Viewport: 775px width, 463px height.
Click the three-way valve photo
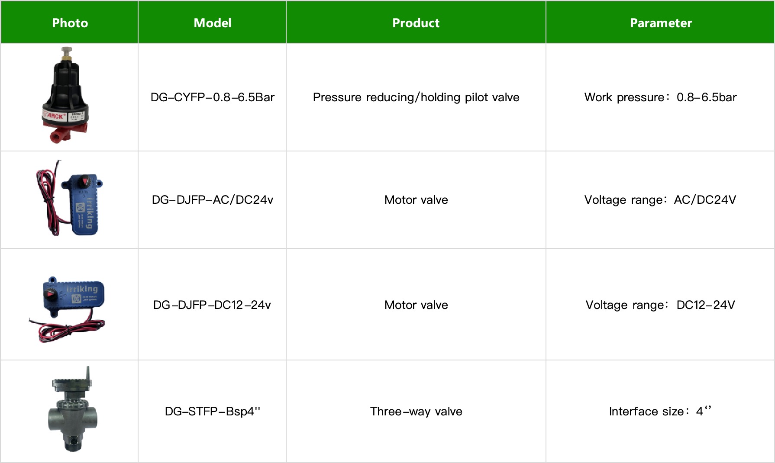[x=72, y=409]
